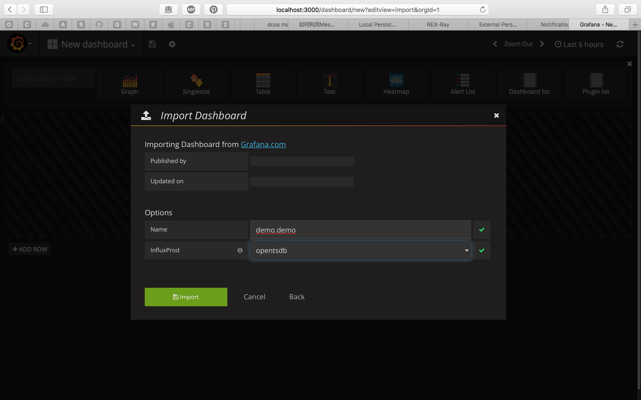Click the Safari forward navigation arrow

click(24, 9)
